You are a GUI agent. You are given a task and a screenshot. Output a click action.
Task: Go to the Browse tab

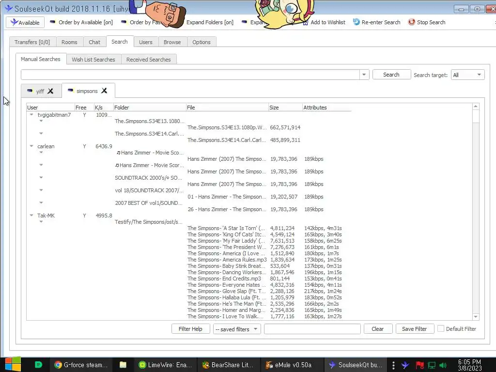172,42
